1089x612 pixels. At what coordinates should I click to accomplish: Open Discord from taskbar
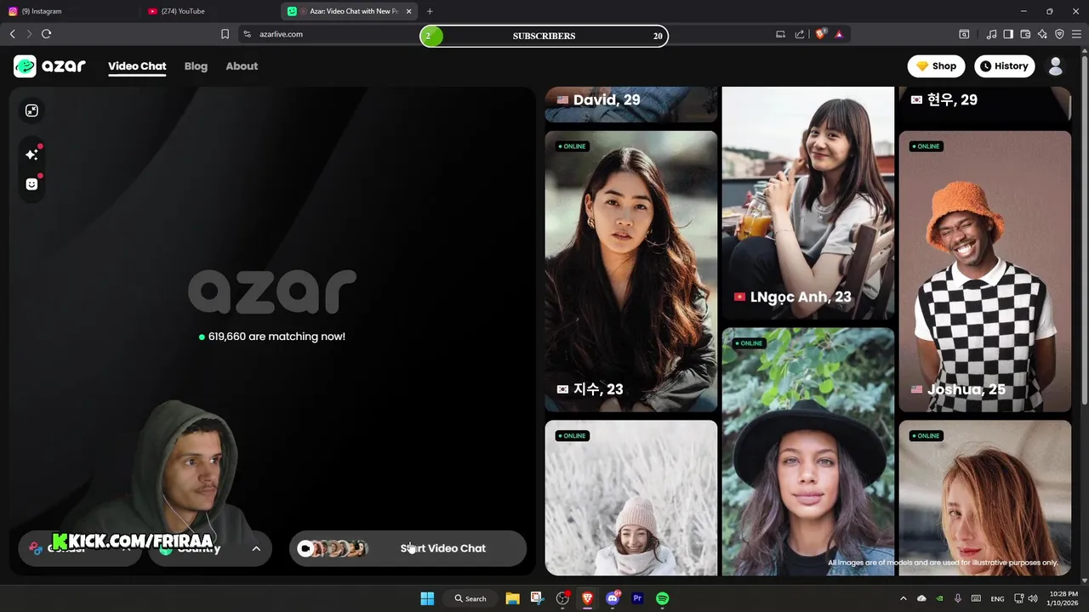tap(613, 598)
